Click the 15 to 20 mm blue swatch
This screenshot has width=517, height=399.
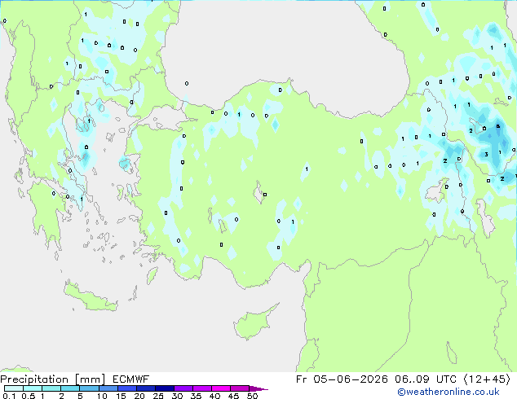point(127,388)
